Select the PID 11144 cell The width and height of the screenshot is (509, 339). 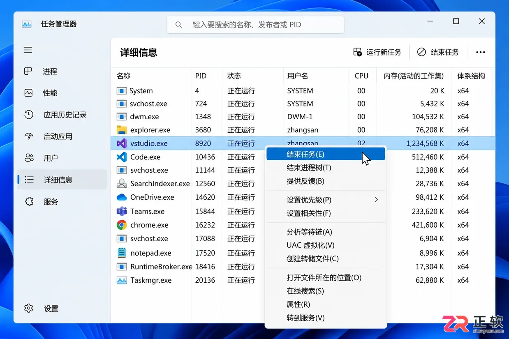[205, 170]
